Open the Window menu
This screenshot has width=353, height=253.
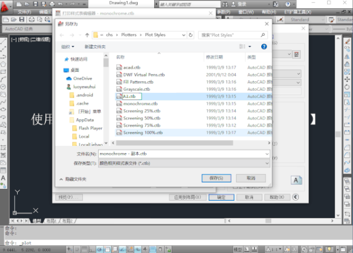(x=246, y=12)
